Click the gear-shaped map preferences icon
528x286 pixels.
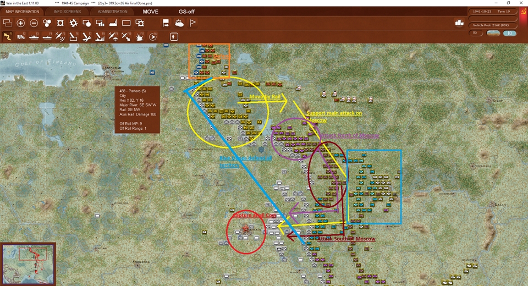point(73,23)
